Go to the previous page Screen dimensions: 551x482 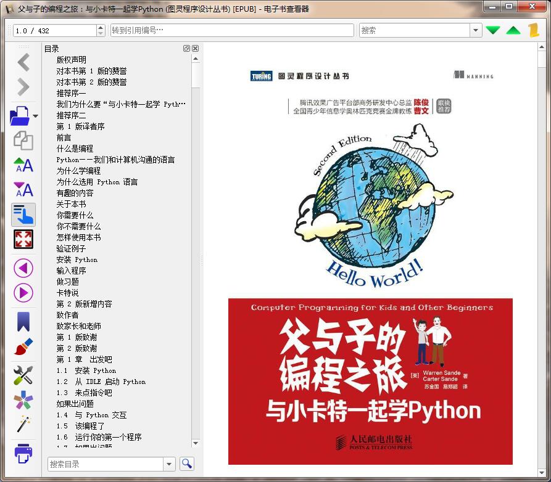click(x=23, y=268)
